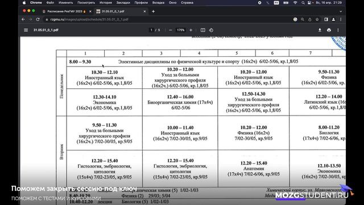Share this page from address bar
364x205 pixels.
pos(309,19)
